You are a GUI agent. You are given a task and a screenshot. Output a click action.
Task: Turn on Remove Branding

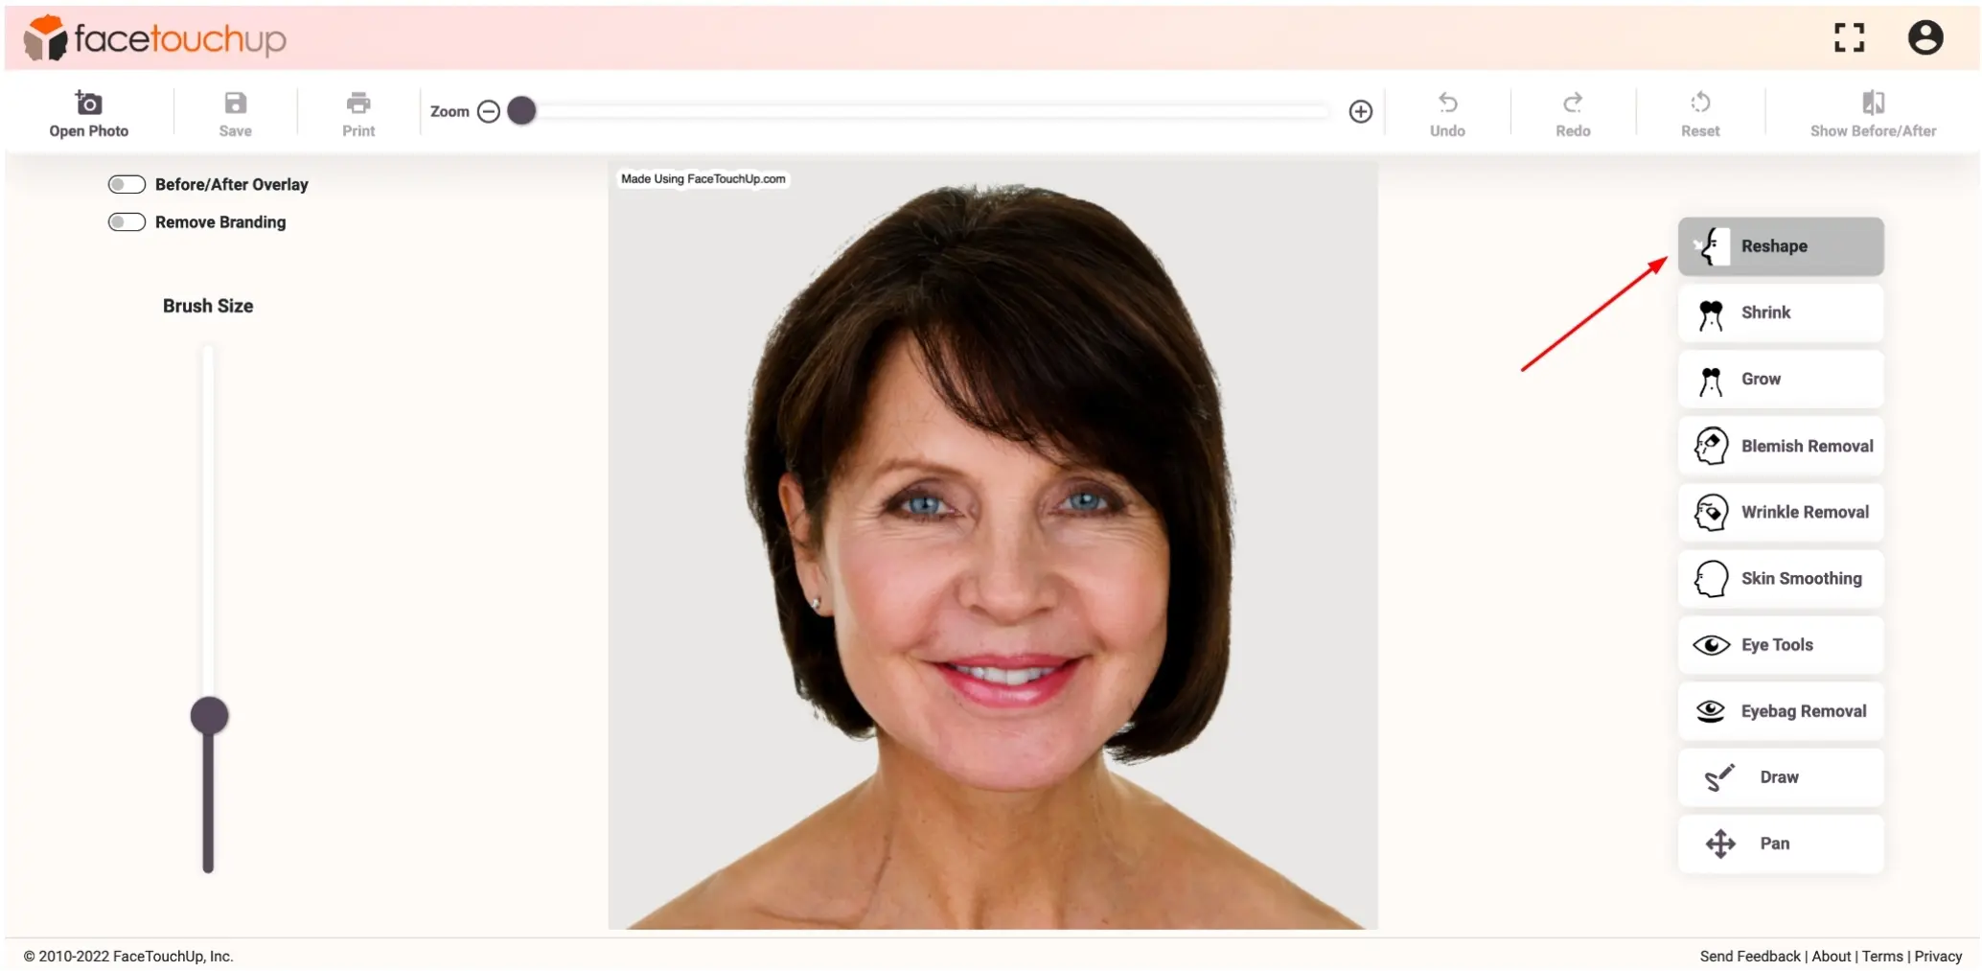coord(126,221)
